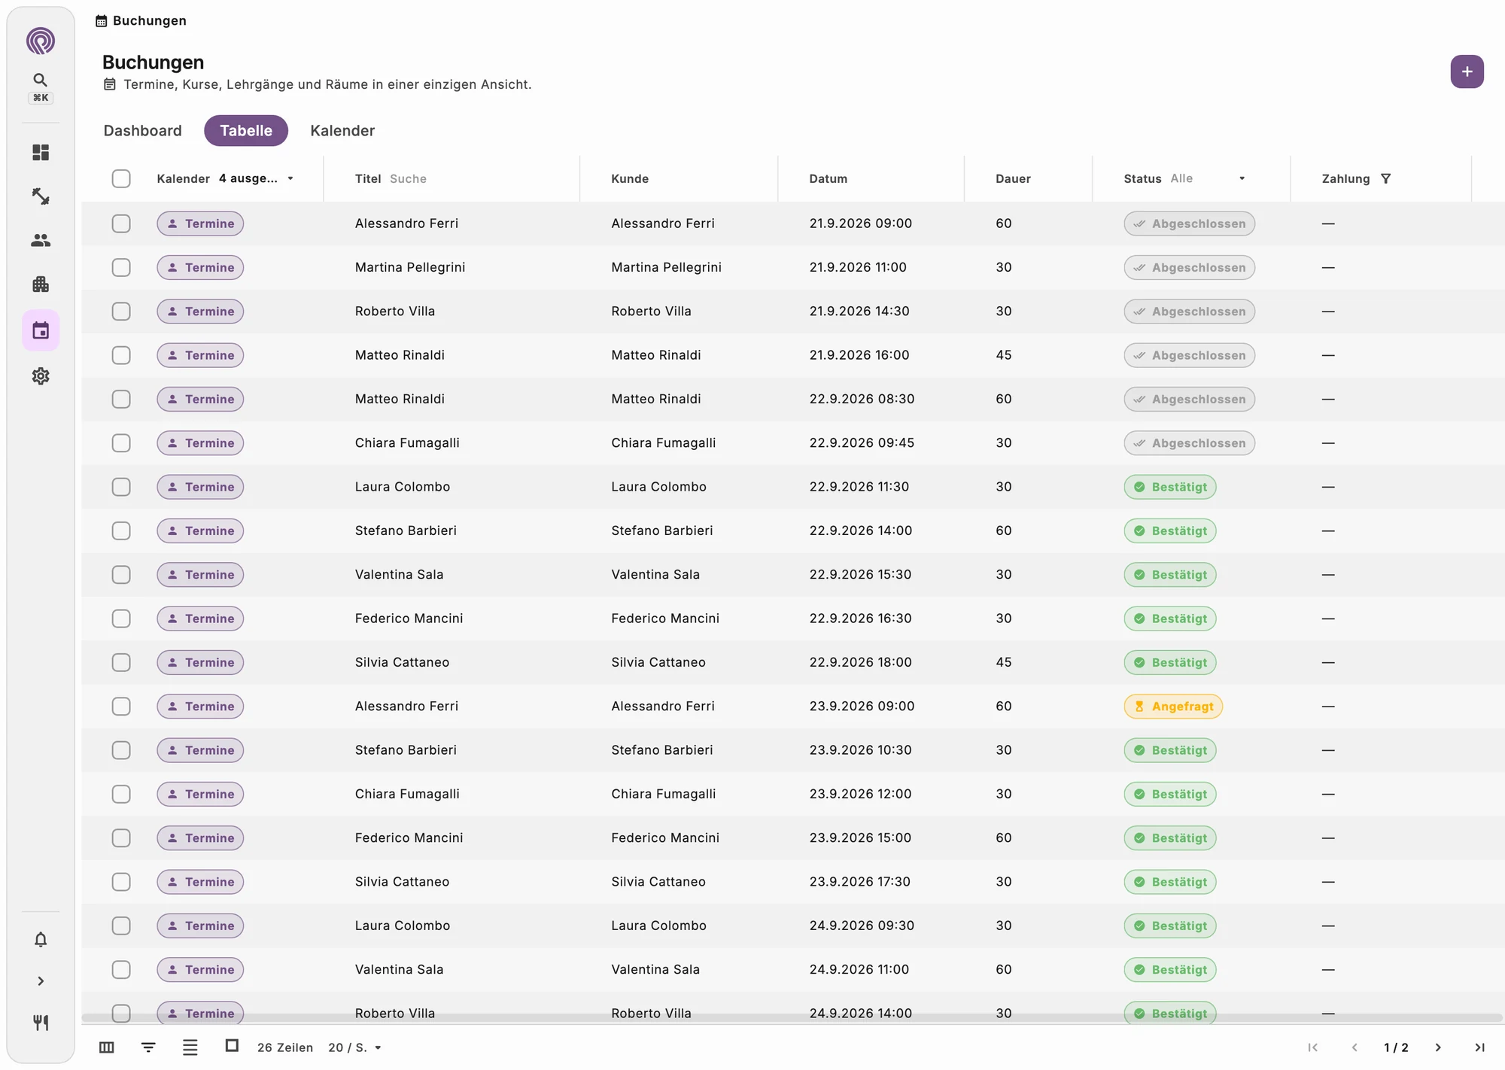Image resolution: width=1505 pixels, height=1070 pixels.
Task: Add new booking with the plus button
Action: (1467, 71)
